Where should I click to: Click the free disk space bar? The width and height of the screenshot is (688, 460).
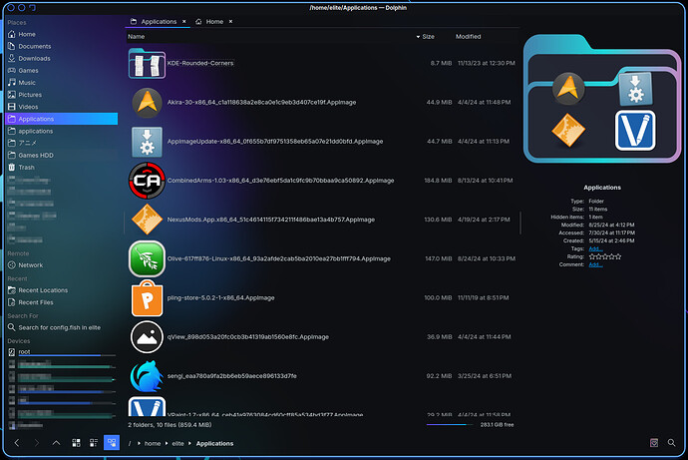tap(450, 424)
